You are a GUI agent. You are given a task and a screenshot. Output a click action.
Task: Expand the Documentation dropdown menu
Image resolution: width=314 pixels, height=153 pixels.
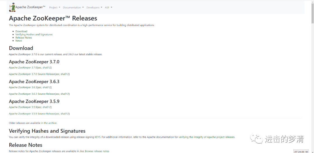[73, 7]
